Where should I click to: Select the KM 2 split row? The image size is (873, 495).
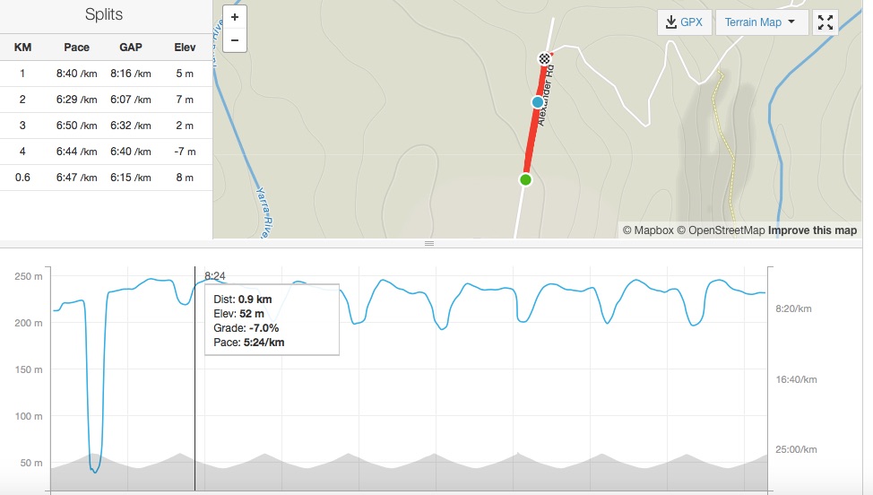[x=106, y=100]
